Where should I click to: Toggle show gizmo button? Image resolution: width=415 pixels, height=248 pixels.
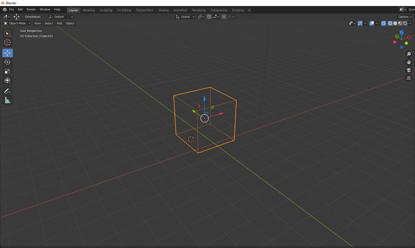(x=360, y=23)
